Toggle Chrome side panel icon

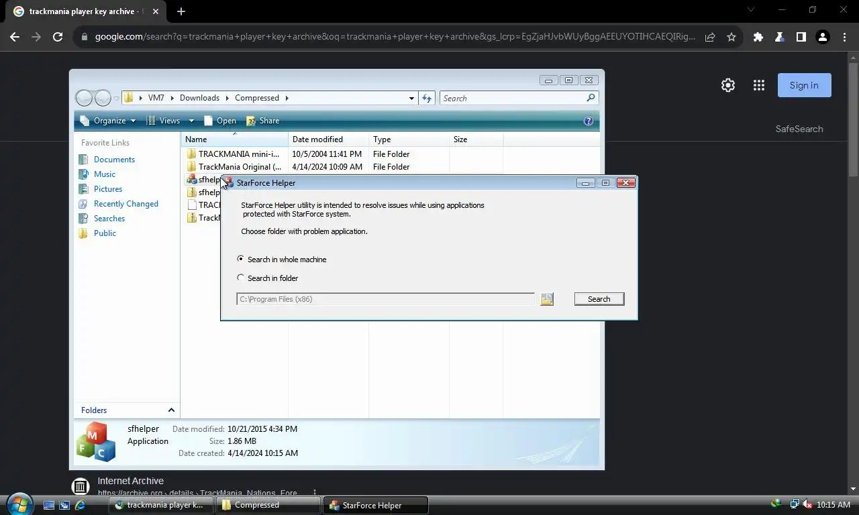[801, 37]
